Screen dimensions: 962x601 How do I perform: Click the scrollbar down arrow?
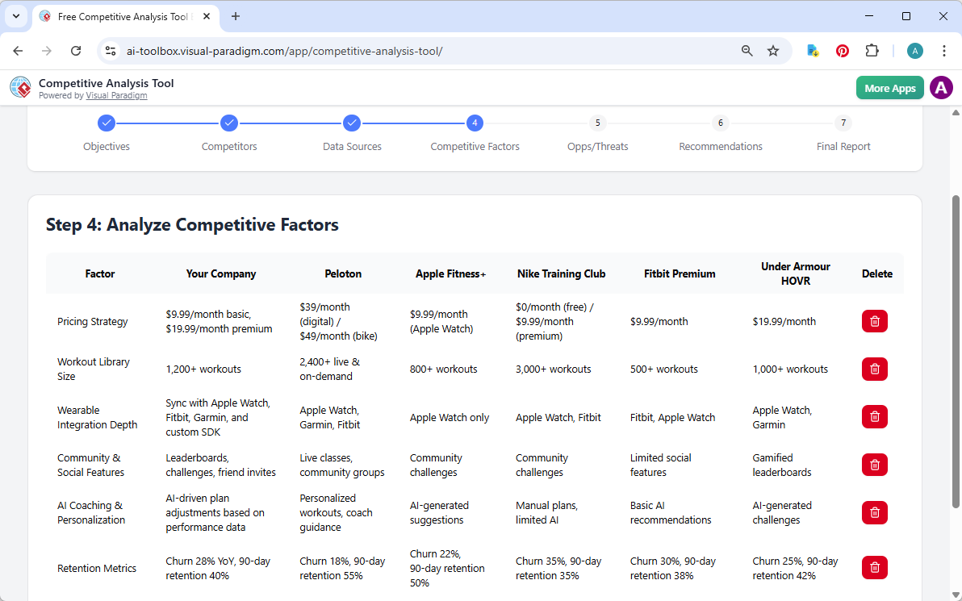953,595
